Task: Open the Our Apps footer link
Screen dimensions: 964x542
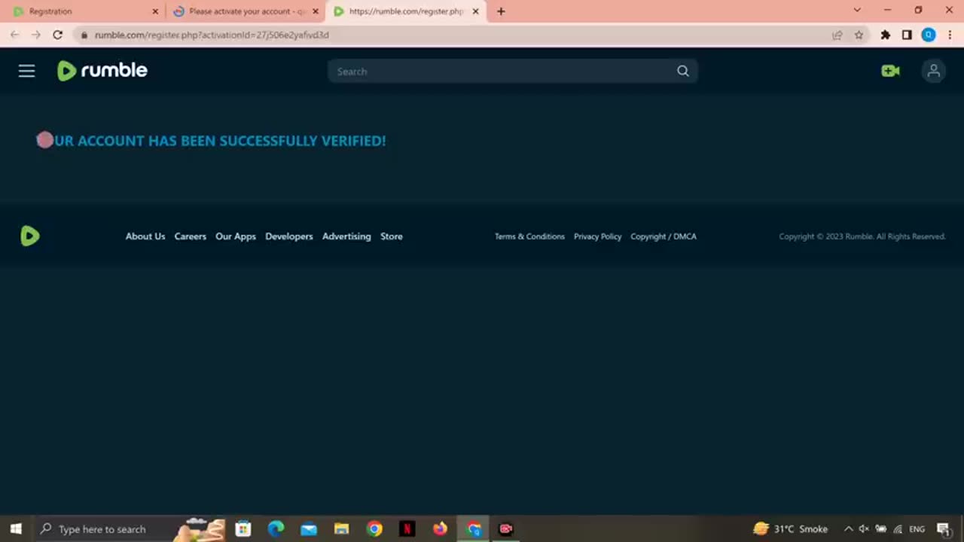Action: click(x=236, y=236)
